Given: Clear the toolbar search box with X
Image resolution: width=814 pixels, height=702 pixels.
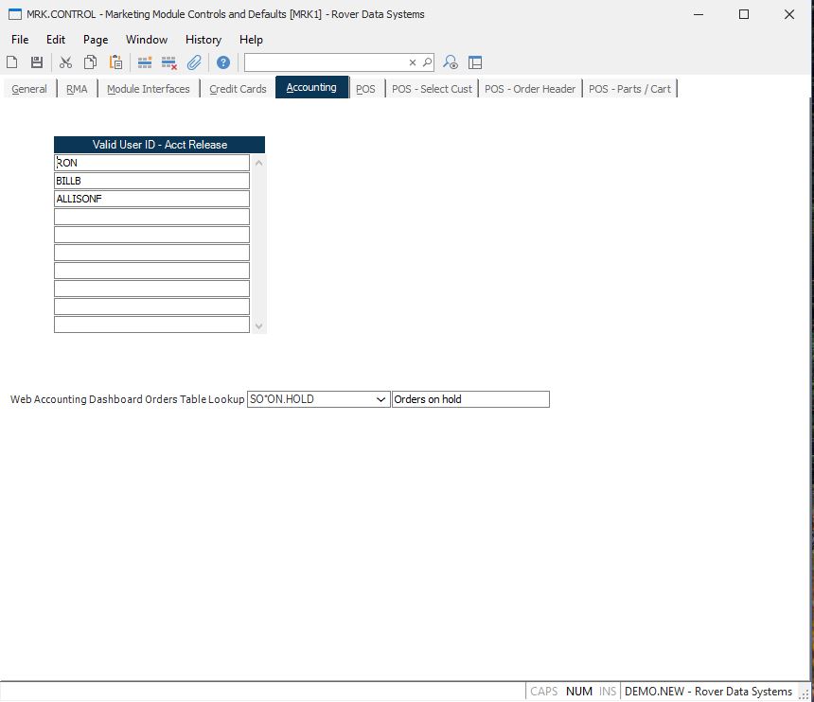Looking at the screenshot, I should tap(413, 62).
